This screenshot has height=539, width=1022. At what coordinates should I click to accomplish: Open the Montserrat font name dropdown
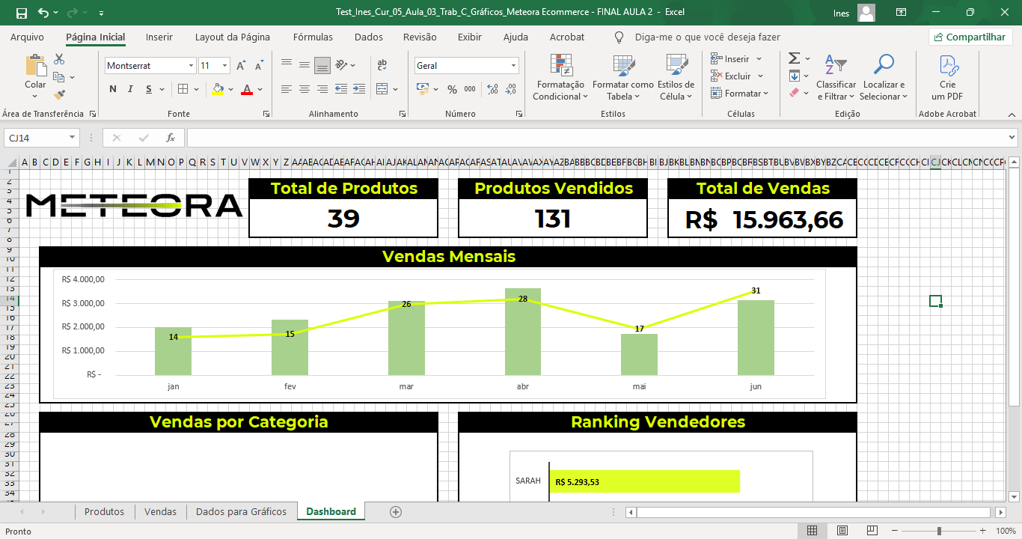click(191, 66)
